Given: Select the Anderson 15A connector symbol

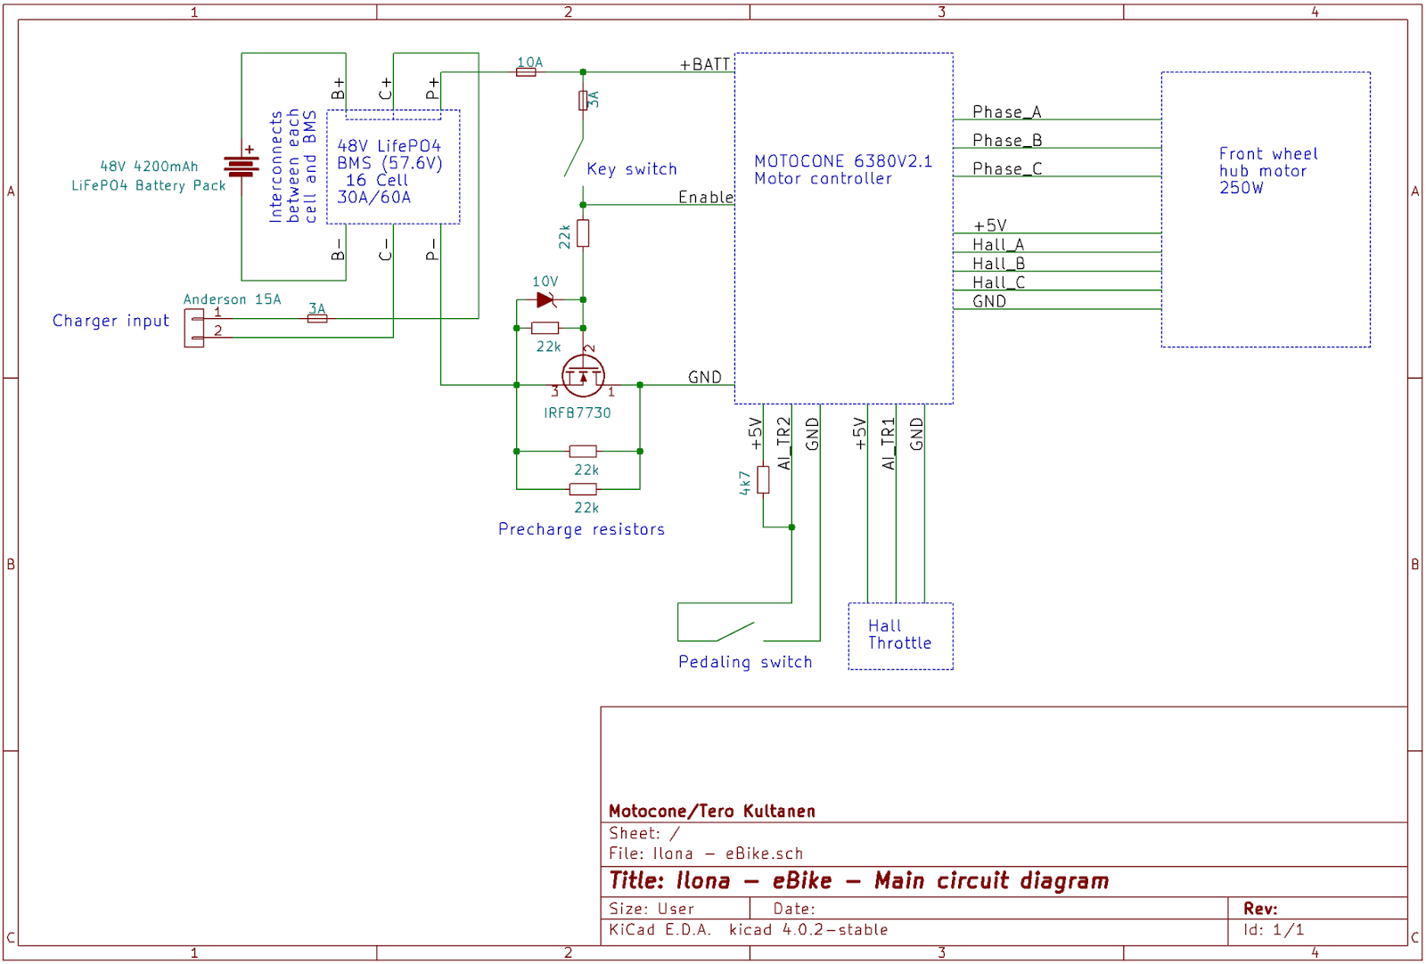Looking at the screenshot, I should [x=193, y=328].
